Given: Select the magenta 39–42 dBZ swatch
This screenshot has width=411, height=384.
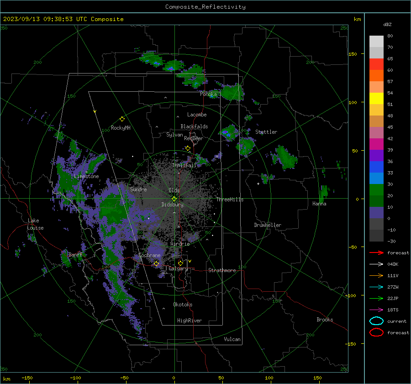Looking at the screenshot, I should tap(376, 144).
